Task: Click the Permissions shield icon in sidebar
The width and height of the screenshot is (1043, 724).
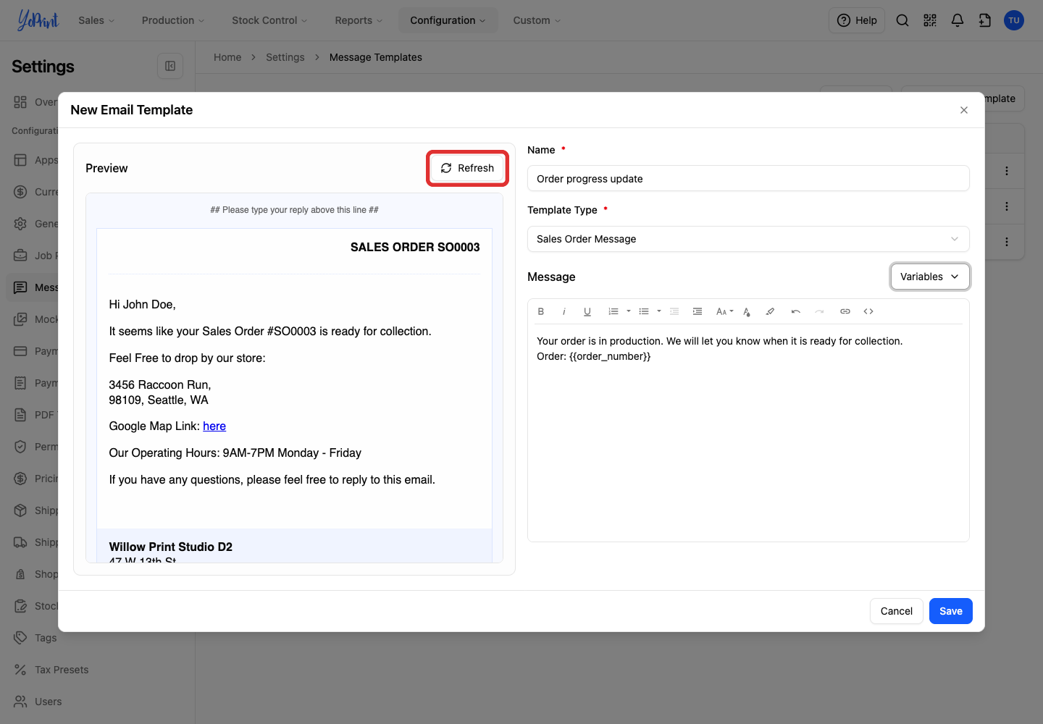Action: coord(20,447)
